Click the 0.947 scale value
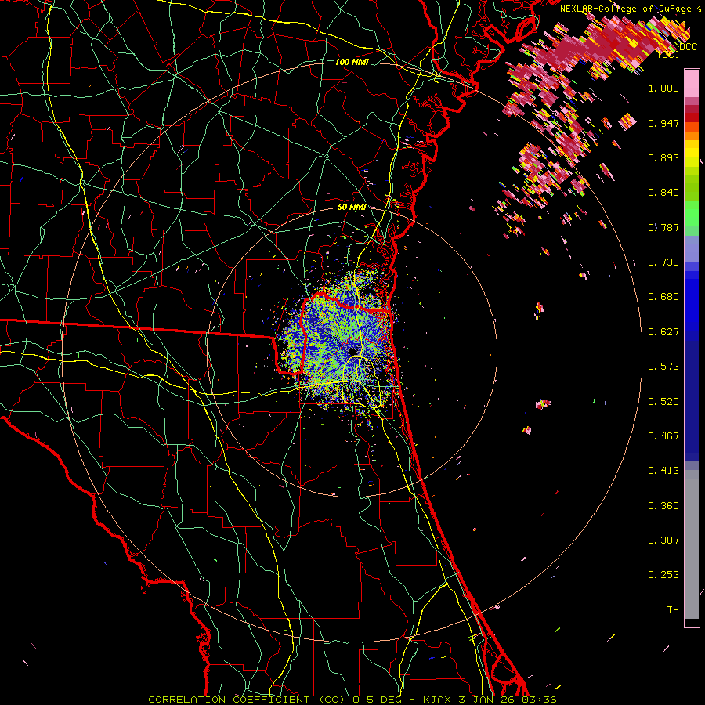The height and width of the screenshot is (705, 705). (663, 123)
